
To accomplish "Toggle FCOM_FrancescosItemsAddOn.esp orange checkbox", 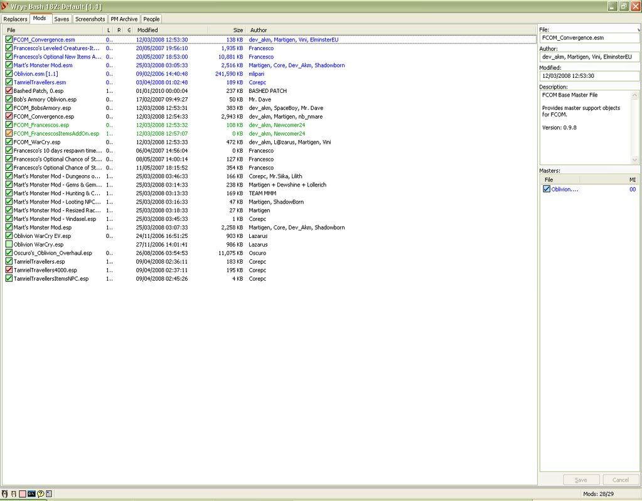I will point(9,134).
